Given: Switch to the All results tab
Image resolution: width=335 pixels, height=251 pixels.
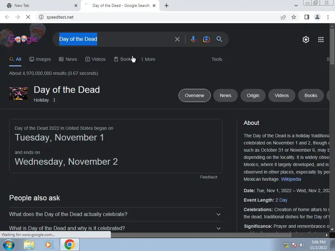Looking at the screenshot, I should [x=15, y=59].
